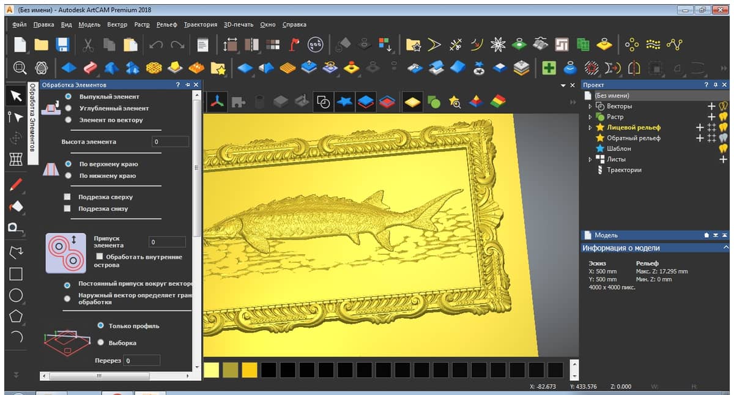Expand the Листы tree node
734x395 pixels.
point(590,160)
